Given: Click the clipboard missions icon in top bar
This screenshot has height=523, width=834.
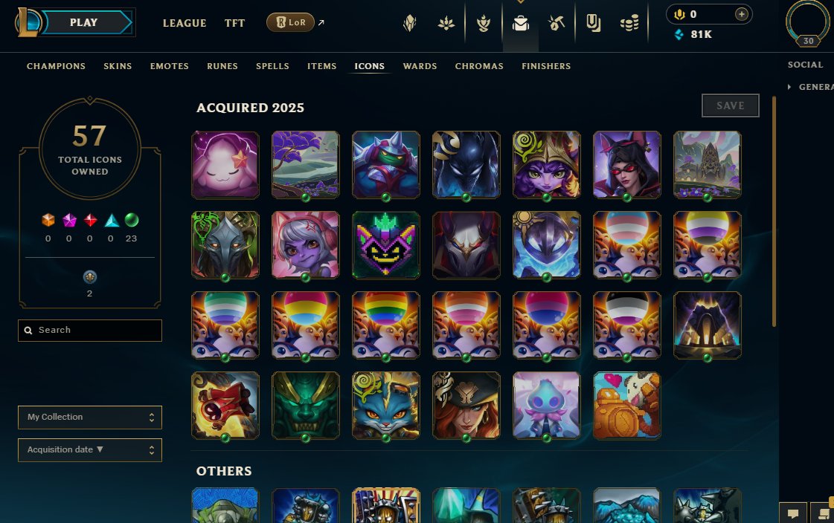Looking at the screenshot, I should (593, 23).
